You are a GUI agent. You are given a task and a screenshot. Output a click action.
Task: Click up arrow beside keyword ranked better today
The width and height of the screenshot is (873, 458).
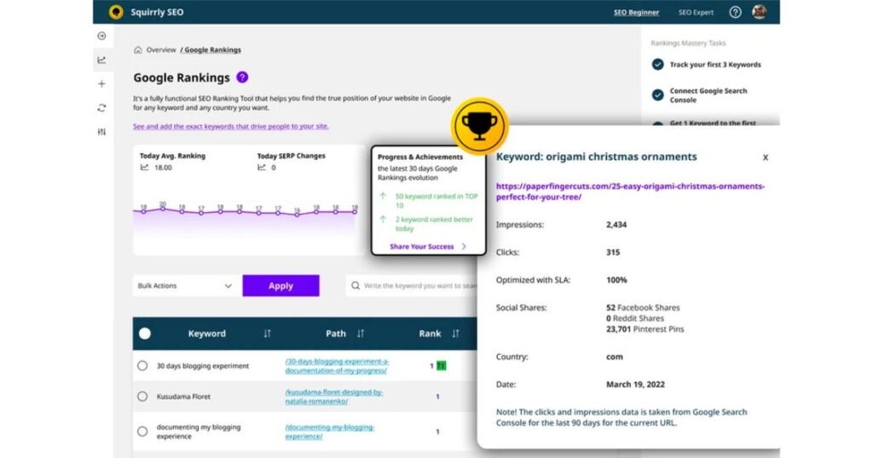click(x=383, y=220)
